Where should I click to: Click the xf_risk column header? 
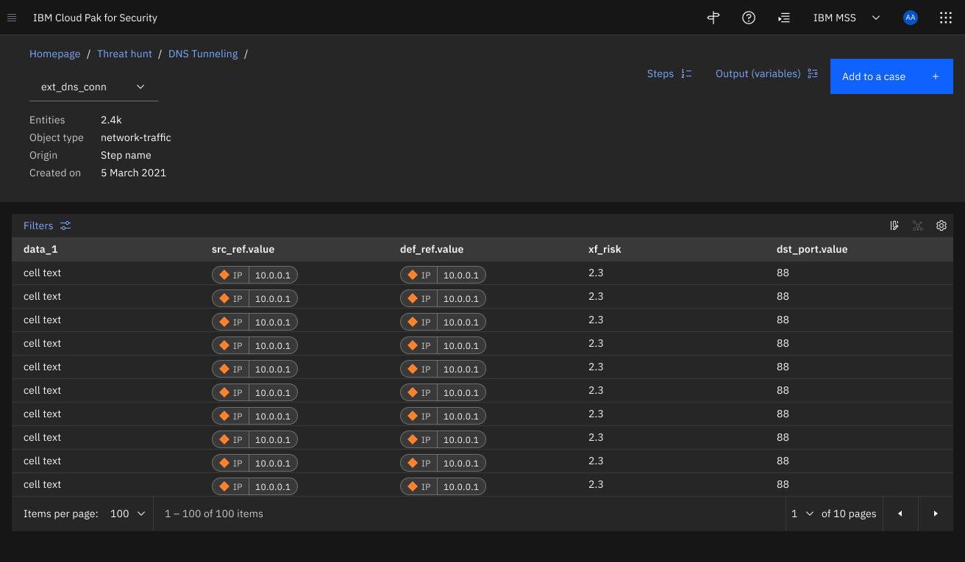(605, 249)
